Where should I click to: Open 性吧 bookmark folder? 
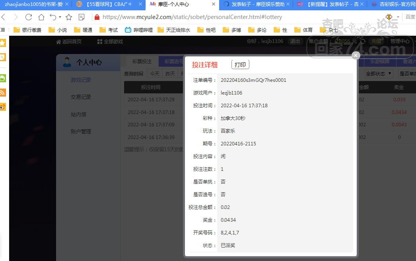point(206,30)
